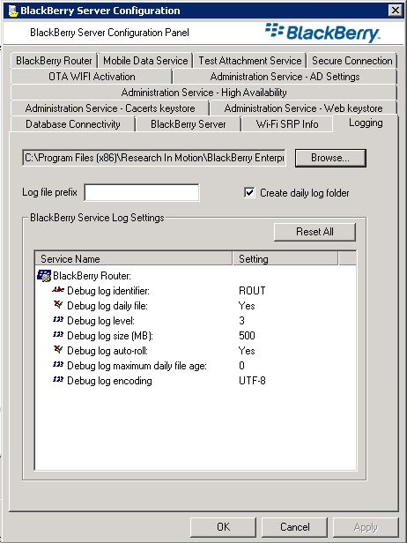407x543 pixels.
Task: Click the Yes value for daily file
Action: [247, 305]
